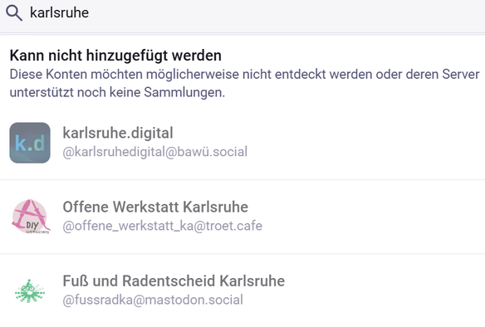Select Offene Werkstatt Karlsruhe account name

coord(155,207)
